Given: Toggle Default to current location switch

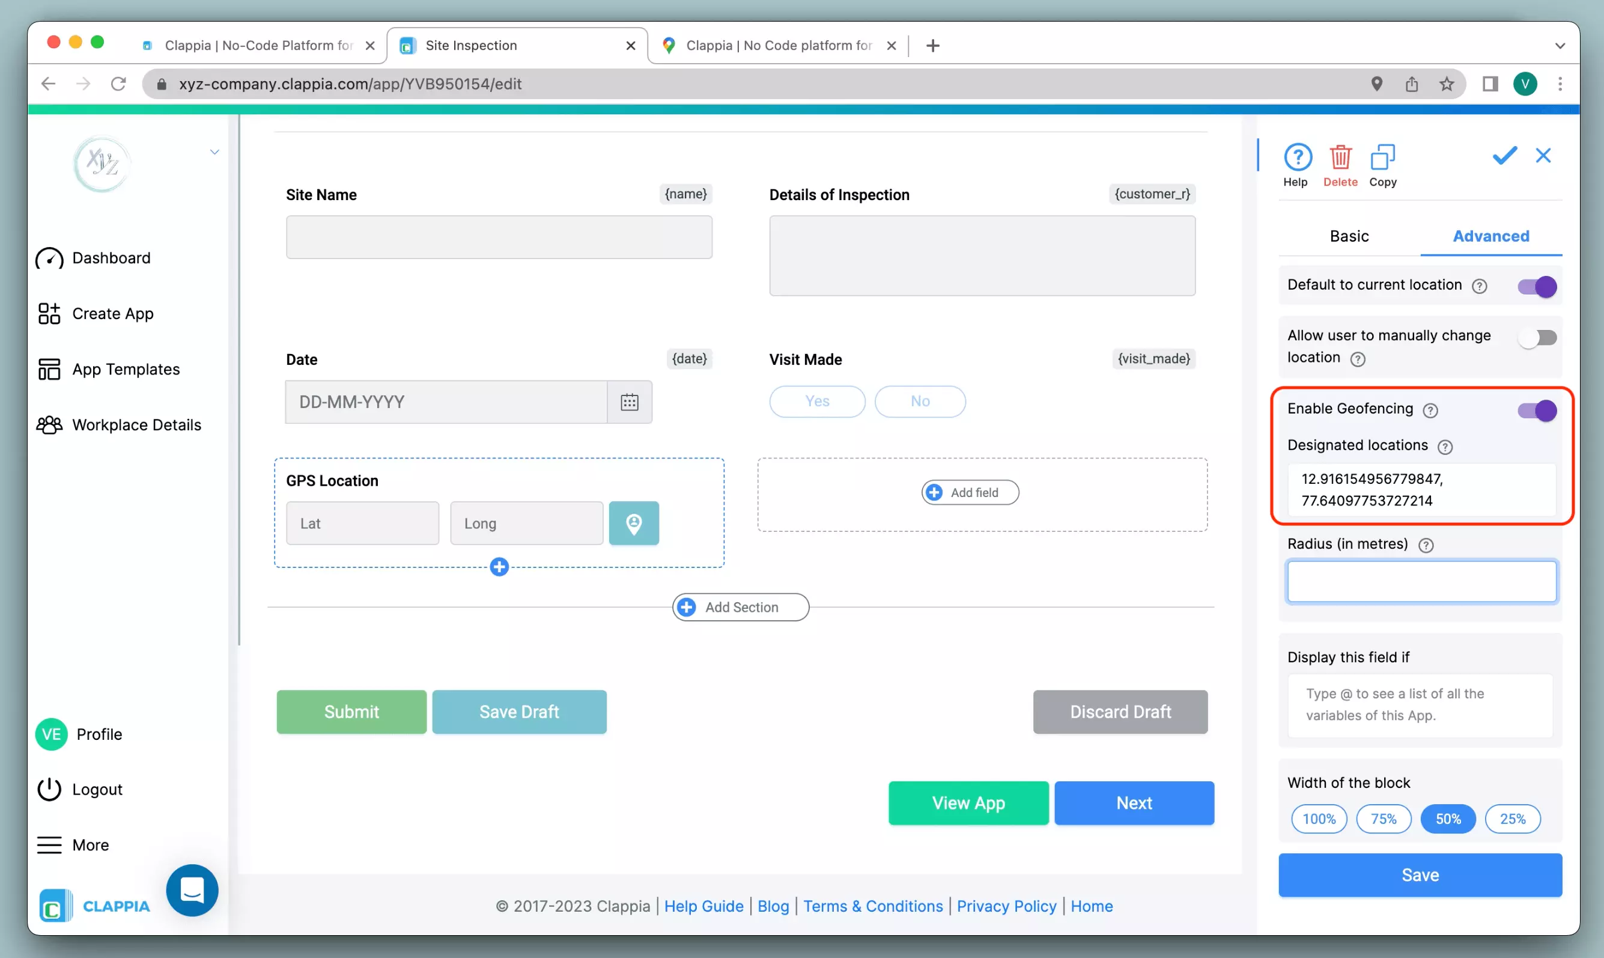Looking at the screenshot, I should point(1537,286).
